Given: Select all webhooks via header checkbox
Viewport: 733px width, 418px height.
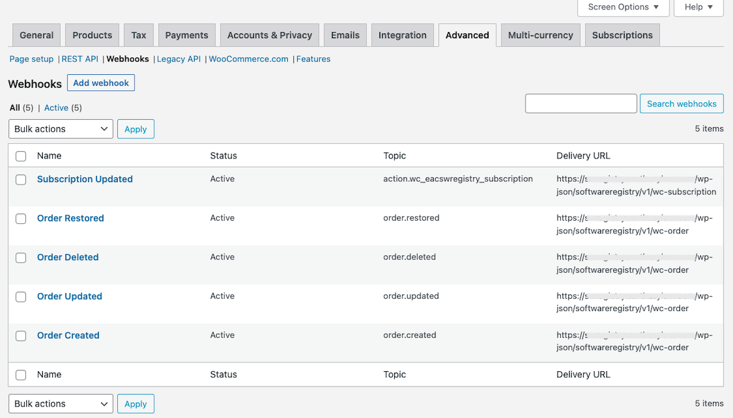Looking at the screenshot, I should (21, 156).
